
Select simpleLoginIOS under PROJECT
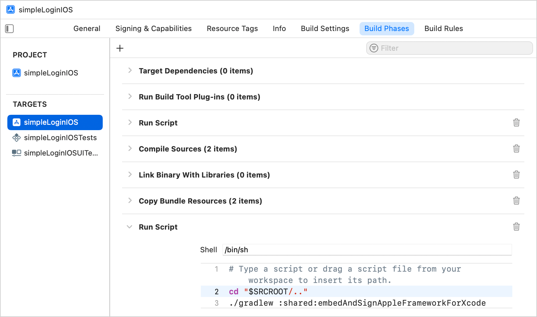(45, 73)
